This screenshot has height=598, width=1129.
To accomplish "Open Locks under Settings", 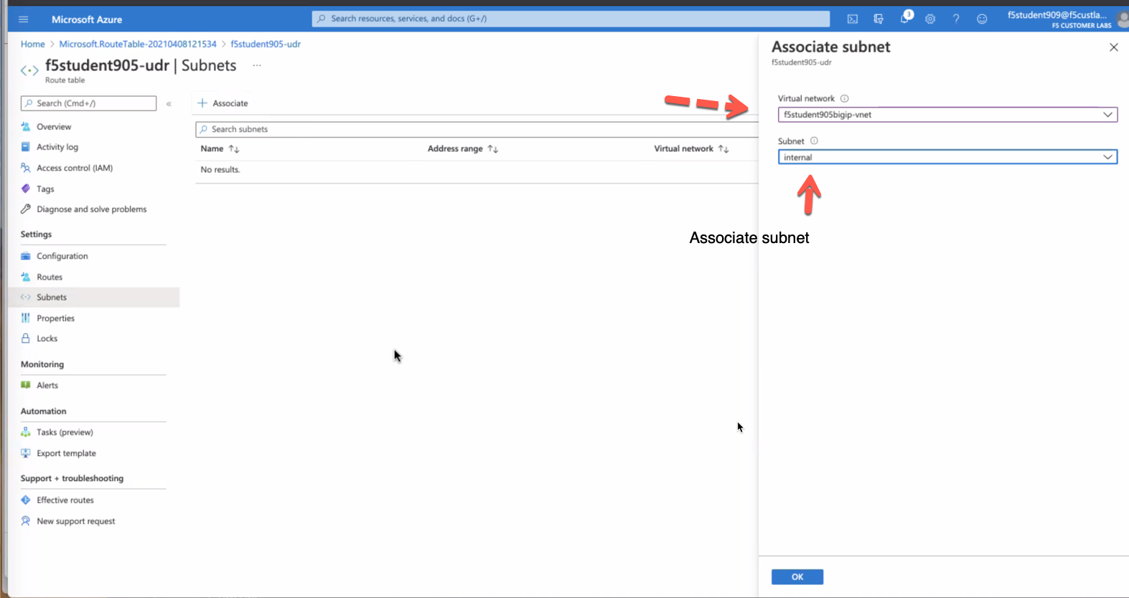I will (47, 338).
